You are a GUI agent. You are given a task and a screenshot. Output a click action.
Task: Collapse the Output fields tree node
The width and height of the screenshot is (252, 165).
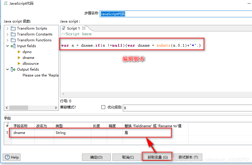[x=7, y=69]
